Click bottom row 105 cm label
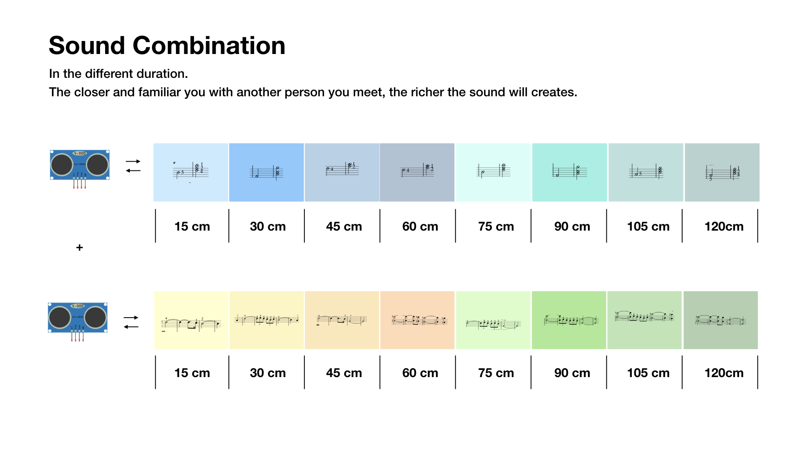This screenshot has width=804, height=452. 648,373
